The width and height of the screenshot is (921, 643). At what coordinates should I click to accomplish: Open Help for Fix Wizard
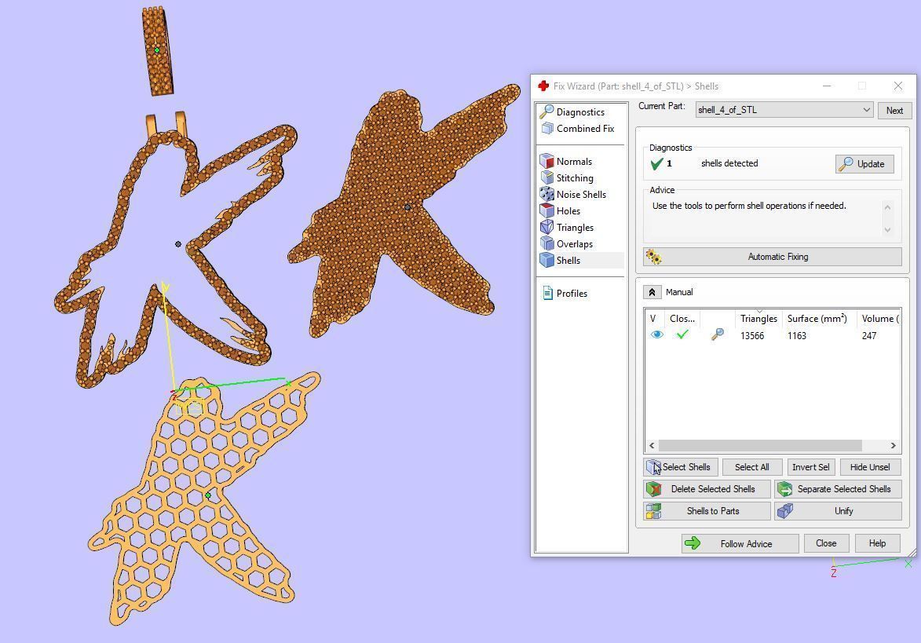tap(877, 543)
